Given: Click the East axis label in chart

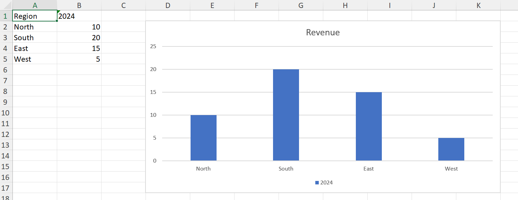Looking at the screenshot, I should point(369,169).
